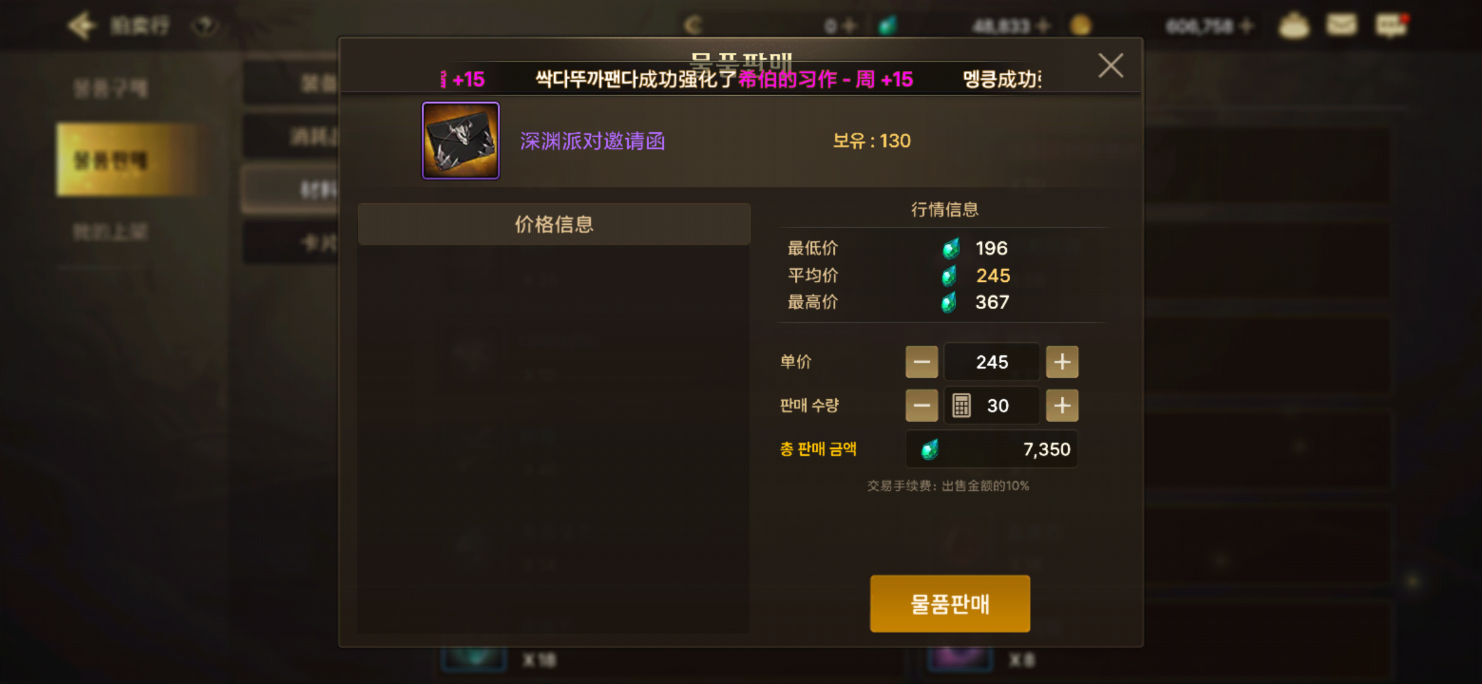Increase the sale quantity of 30
This screenshot has height=684, width=1482.
coord(1062,405)
